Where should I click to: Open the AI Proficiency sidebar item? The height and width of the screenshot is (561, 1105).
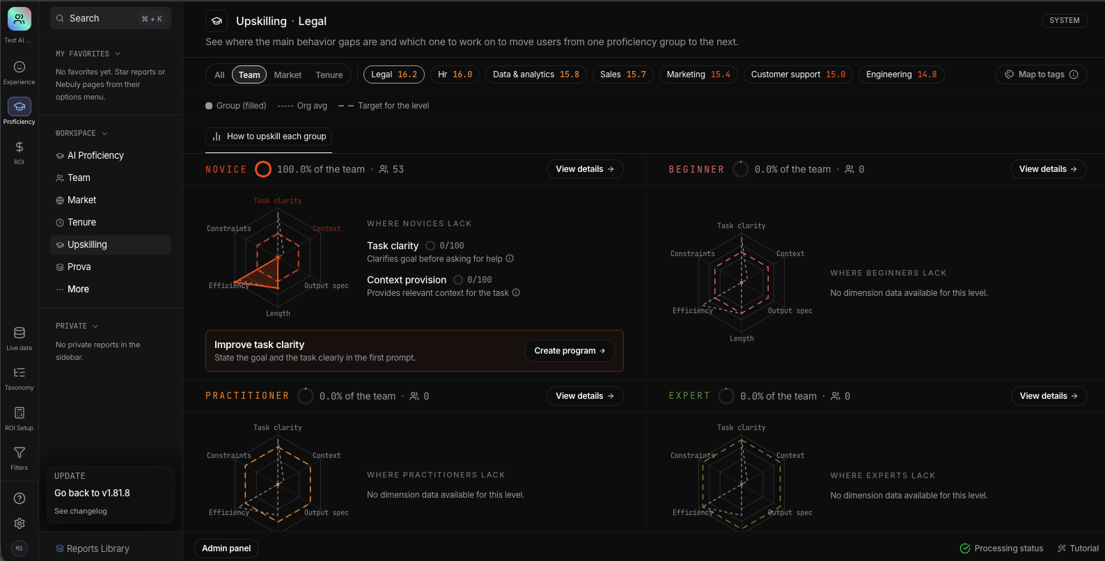pyautogui.click(x=111, y=155)
